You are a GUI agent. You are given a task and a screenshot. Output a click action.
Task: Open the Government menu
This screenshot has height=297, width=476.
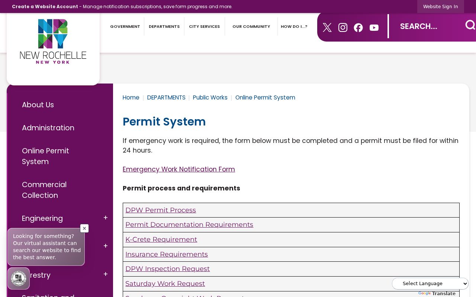[x=125, y=26]
